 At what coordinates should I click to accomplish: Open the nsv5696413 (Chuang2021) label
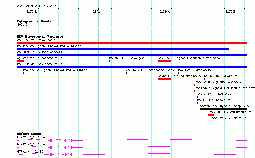pyautogui.click(x=129, y=58)
